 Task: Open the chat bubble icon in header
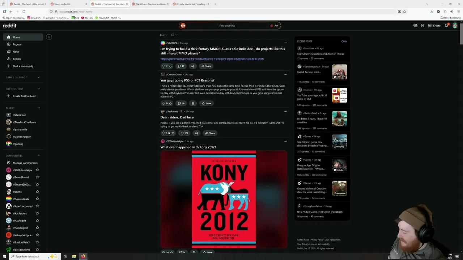point(422,26)
